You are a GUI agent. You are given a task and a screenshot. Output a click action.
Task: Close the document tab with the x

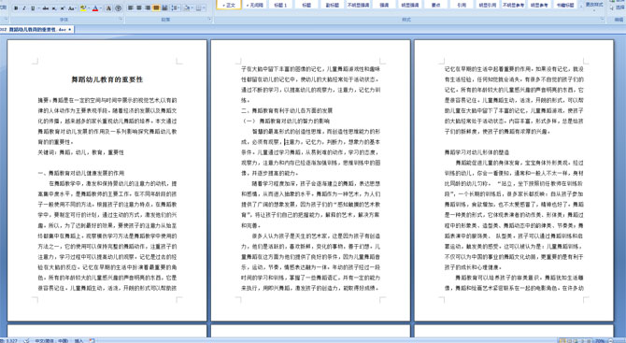click(x=70, y=30)
